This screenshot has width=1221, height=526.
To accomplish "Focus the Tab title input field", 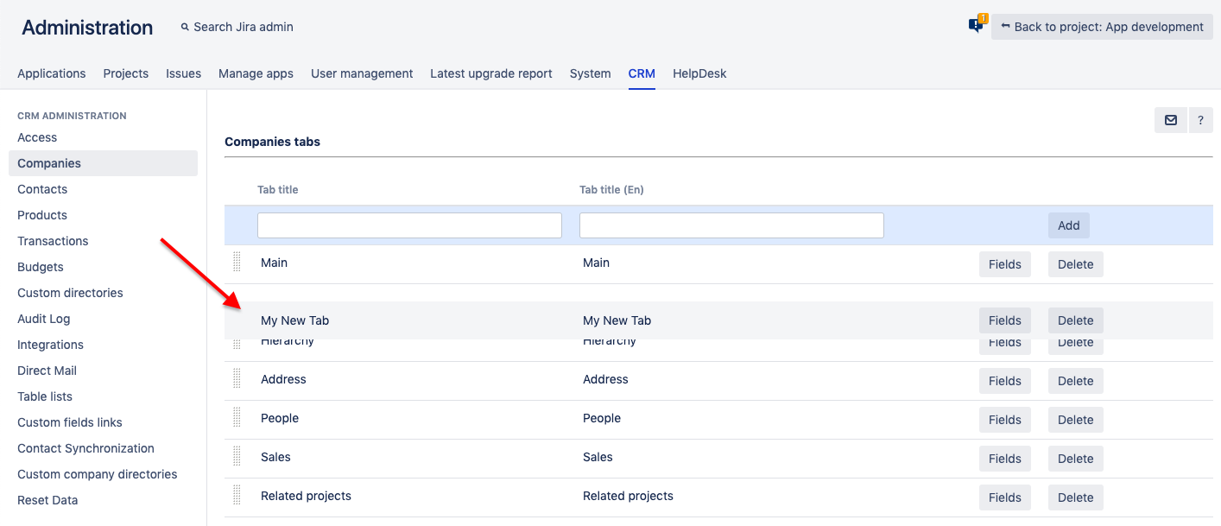I will (x=409, y=225).
